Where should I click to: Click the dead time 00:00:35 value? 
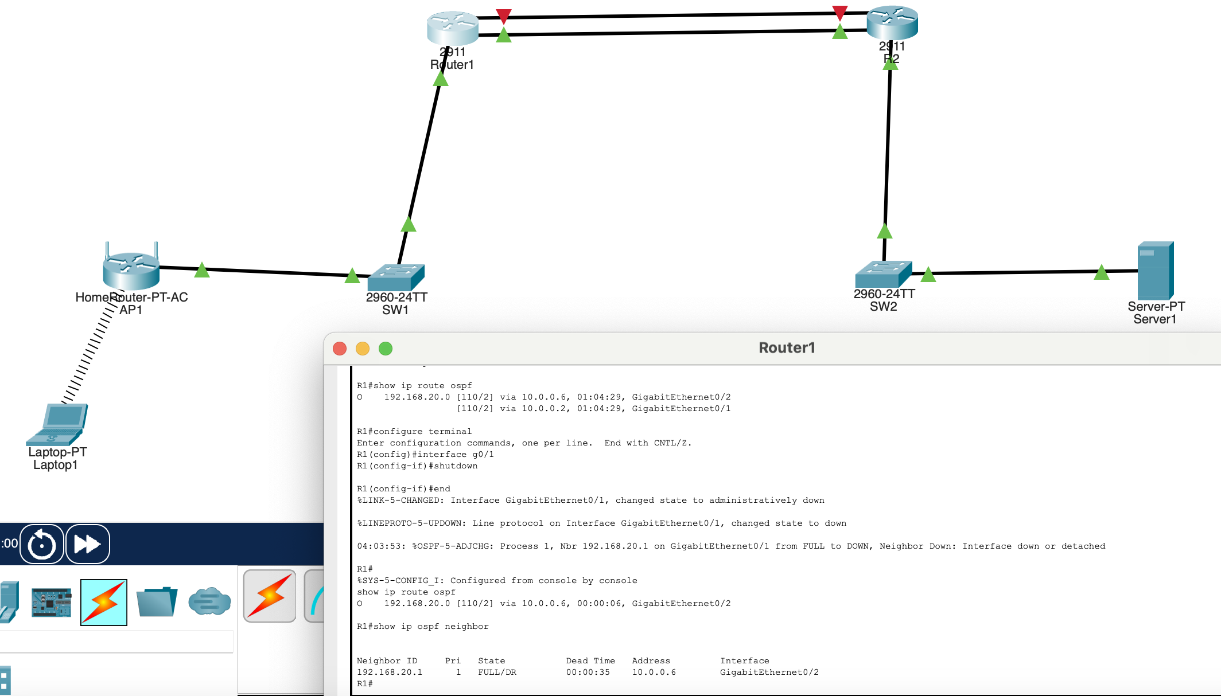[588, 672]
